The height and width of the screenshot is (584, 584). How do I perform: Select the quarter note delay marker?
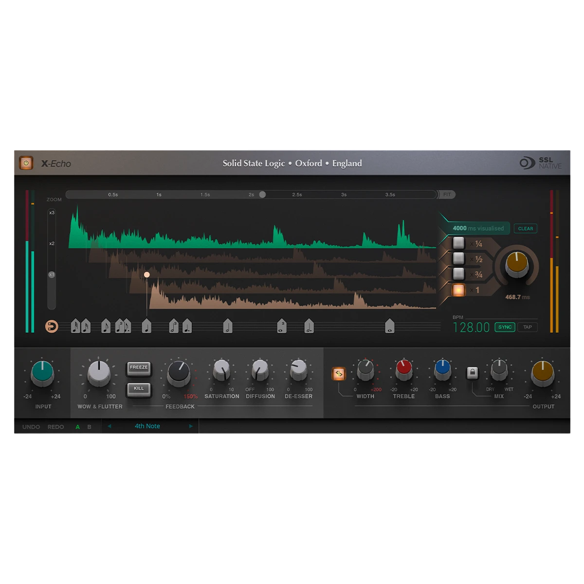pyautogui.click(x=146, y=326)
